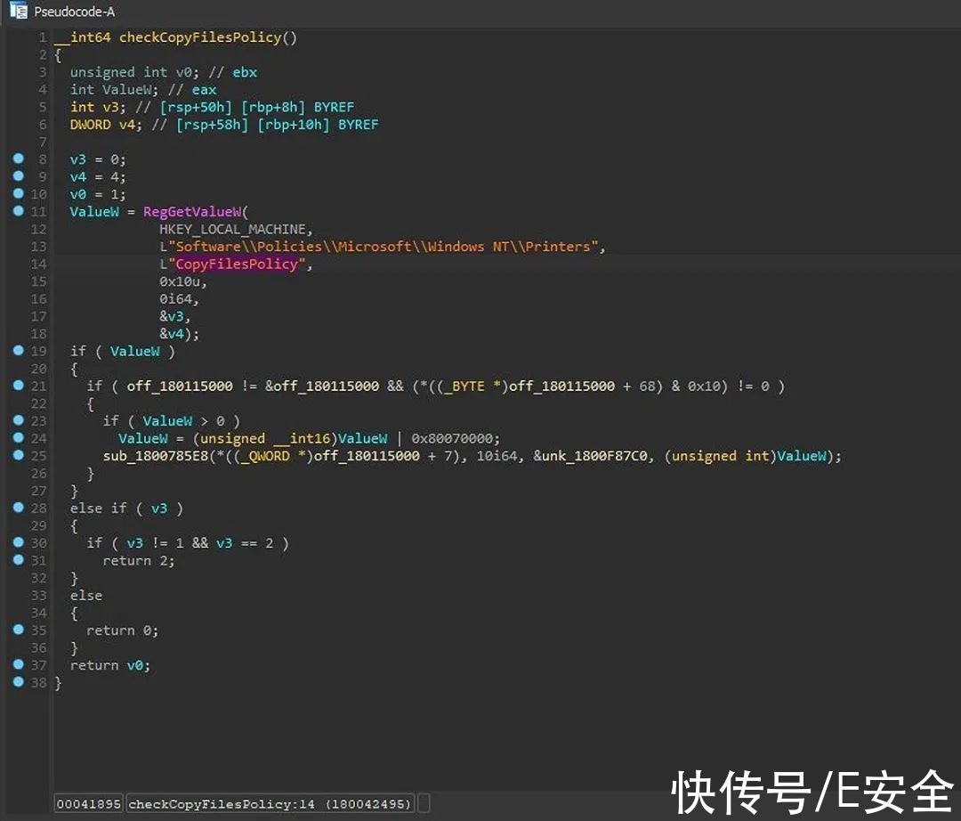961x821 pixels.
Task: Toggle breakpoint dot on line 35
Action: point(19,630)
